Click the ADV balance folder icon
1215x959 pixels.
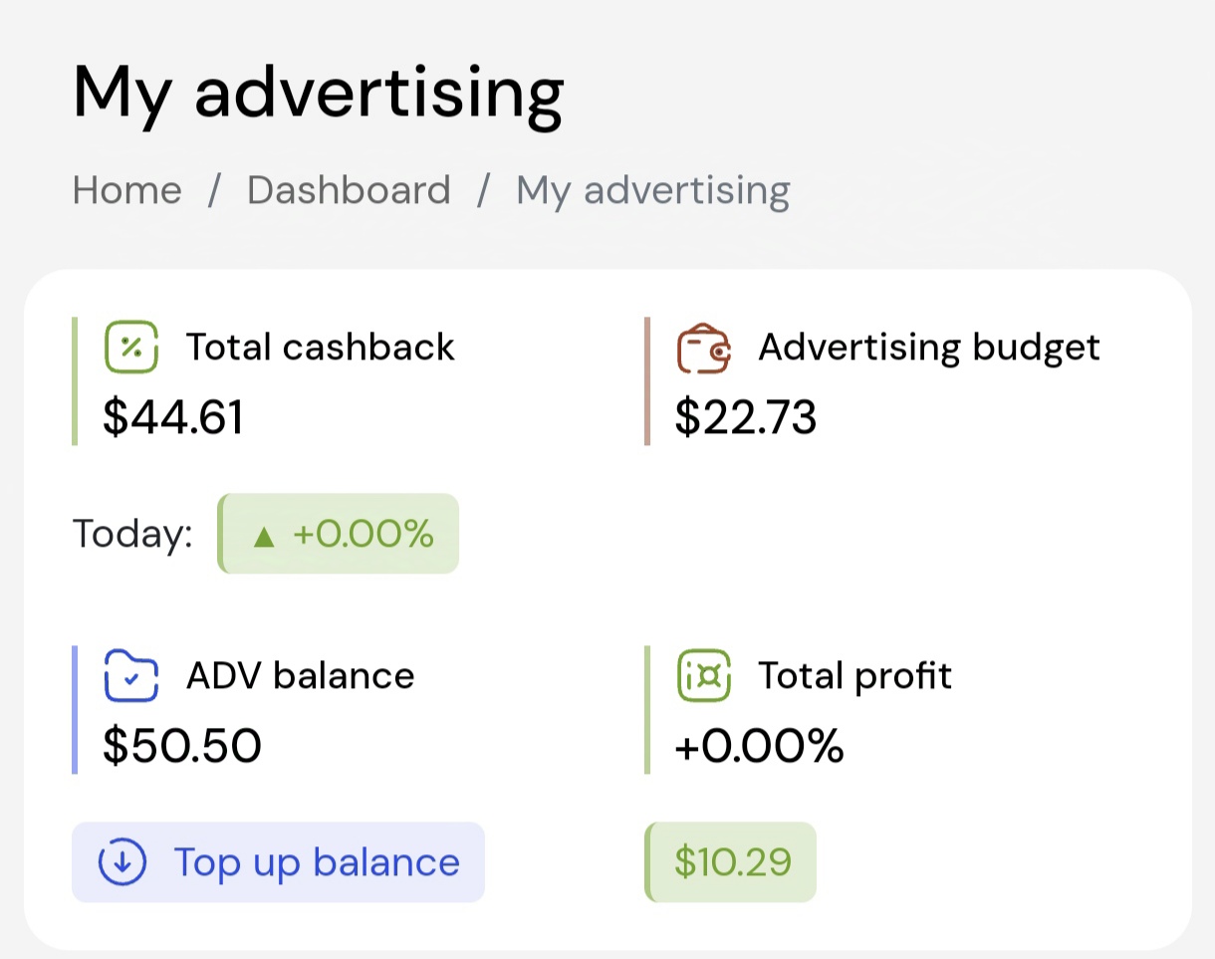[131, 675]
